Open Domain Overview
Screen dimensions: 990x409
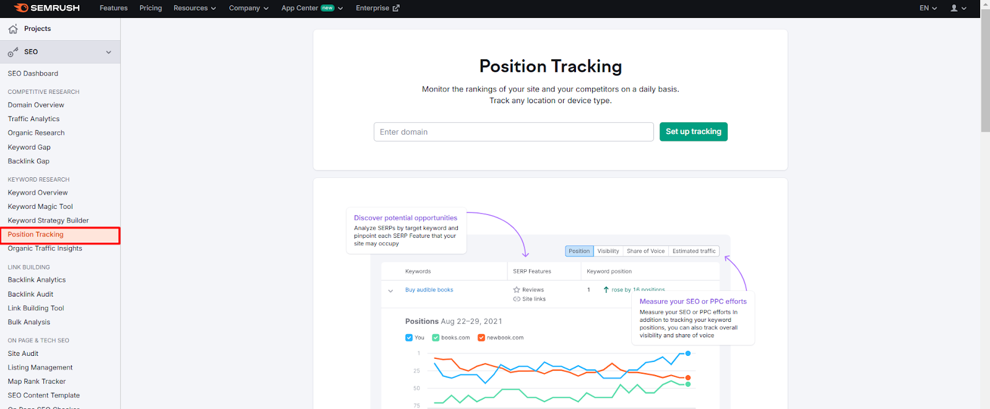pyautogui.click(x=36, y=105)
